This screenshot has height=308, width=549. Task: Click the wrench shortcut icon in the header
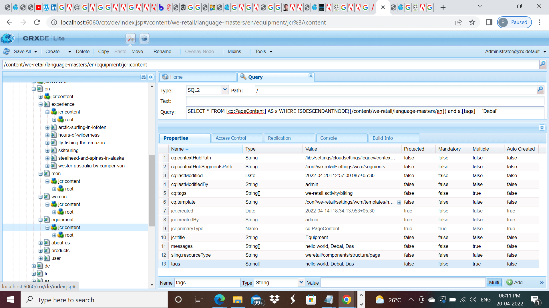pyautogui.click(x=130, y=38)
